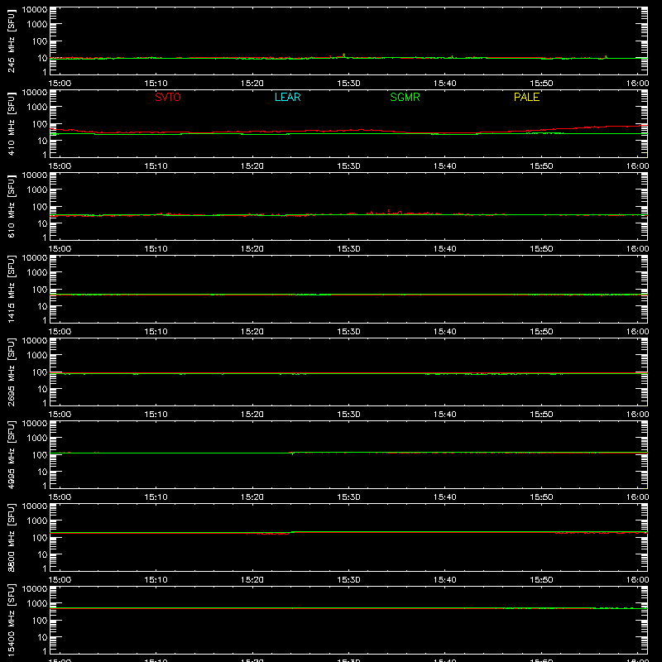Click the yellow PALE legend label

pyautogui.click(x=526, y=97)
